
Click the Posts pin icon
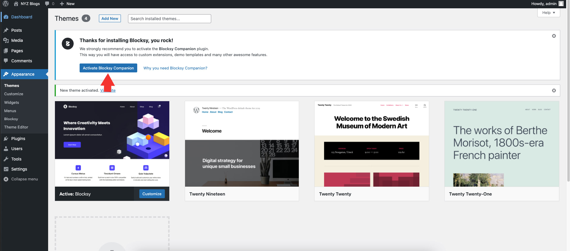pyautogui.click(x=6, y=30)
